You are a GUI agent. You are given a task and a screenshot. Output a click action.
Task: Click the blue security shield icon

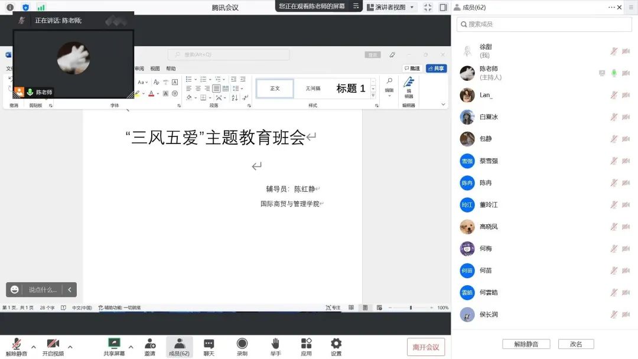(x=25, y=7)
